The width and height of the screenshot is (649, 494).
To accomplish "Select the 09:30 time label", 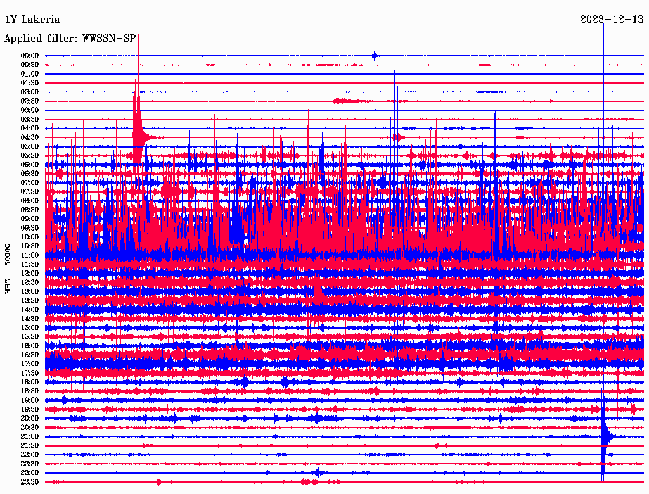I will [x=30, y=228].
